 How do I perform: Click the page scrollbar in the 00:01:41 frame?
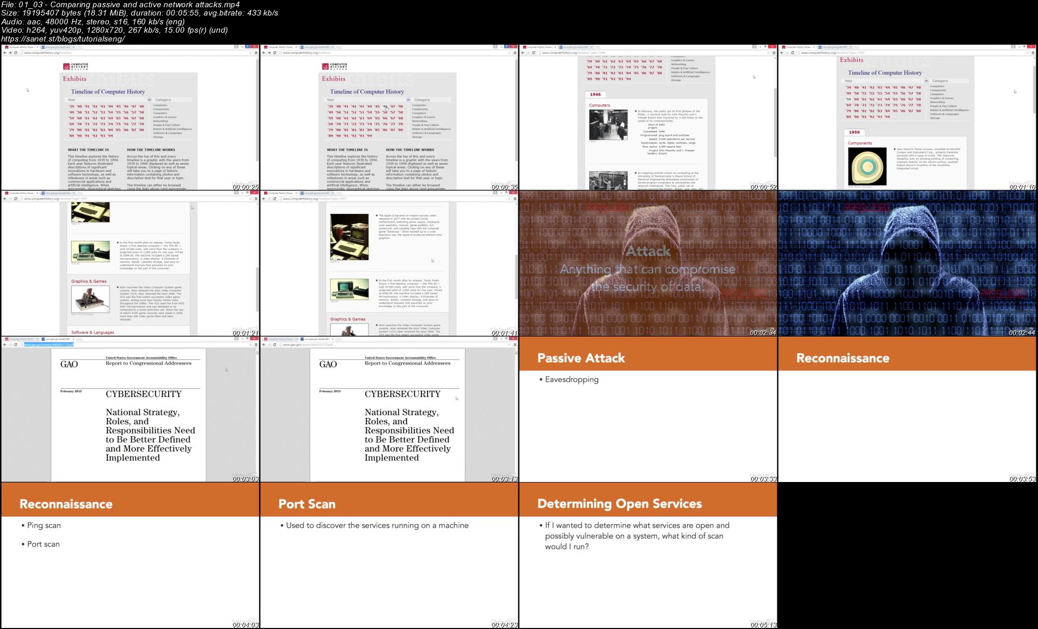516,277
